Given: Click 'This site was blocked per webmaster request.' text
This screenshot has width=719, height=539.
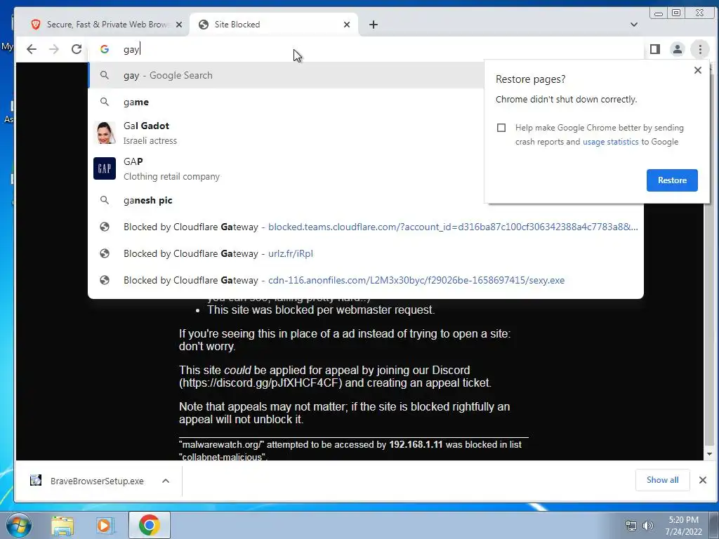Looking at the screenshot, I should 320,310.
